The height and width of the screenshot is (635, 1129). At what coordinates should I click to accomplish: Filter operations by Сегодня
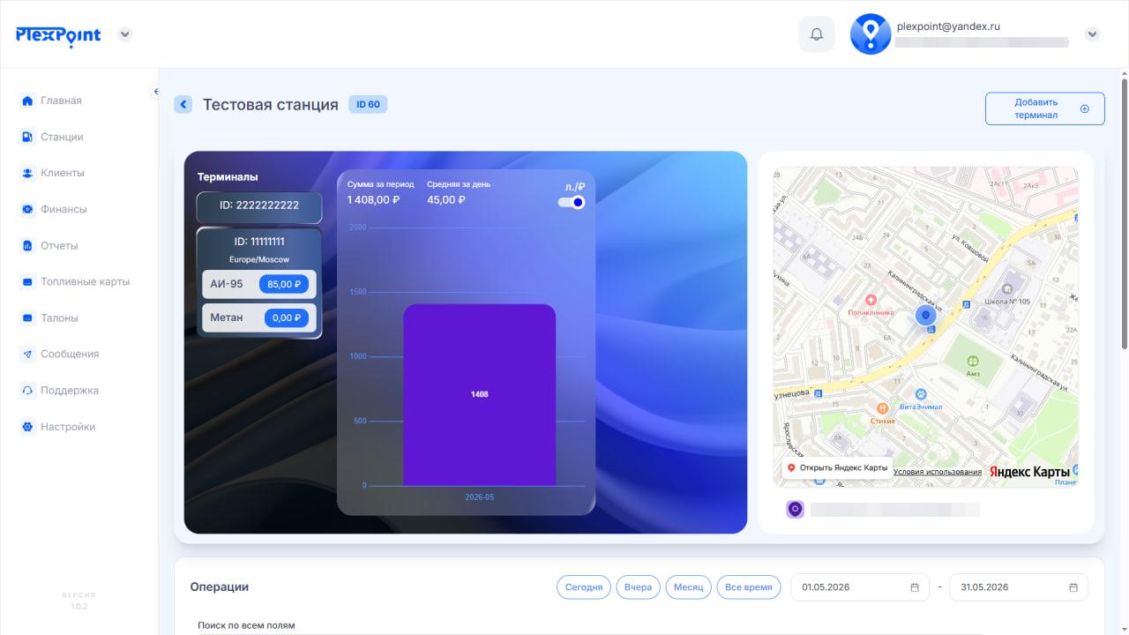pos(583,587)
